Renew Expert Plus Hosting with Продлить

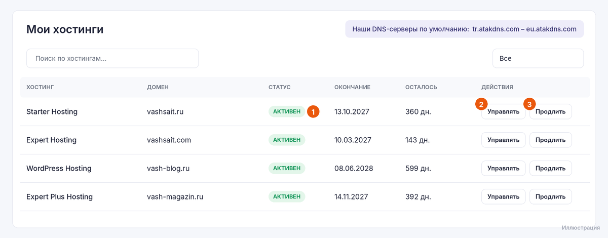[550, 196]
